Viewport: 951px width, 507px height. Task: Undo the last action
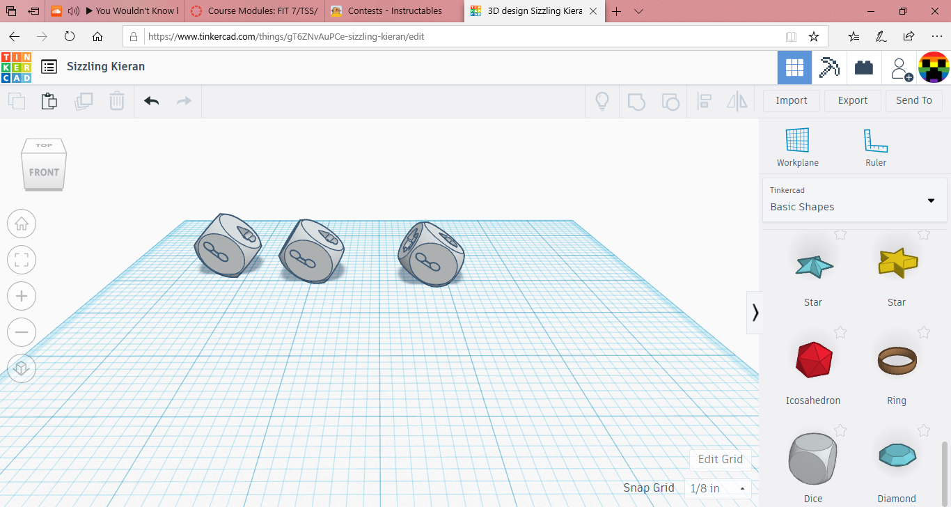(152, 102)
